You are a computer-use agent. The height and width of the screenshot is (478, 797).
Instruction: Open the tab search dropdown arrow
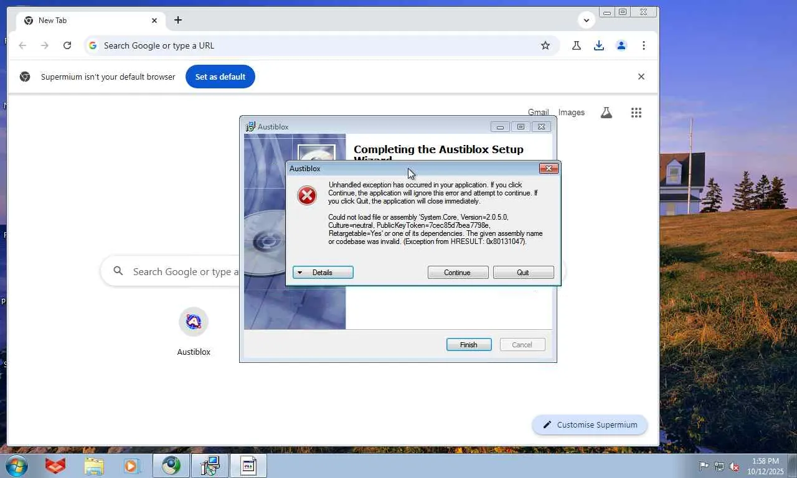pyautogui.click(x=586, y=21)
